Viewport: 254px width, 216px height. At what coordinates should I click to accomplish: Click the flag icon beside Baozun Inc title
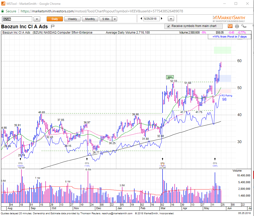[52, 26]
